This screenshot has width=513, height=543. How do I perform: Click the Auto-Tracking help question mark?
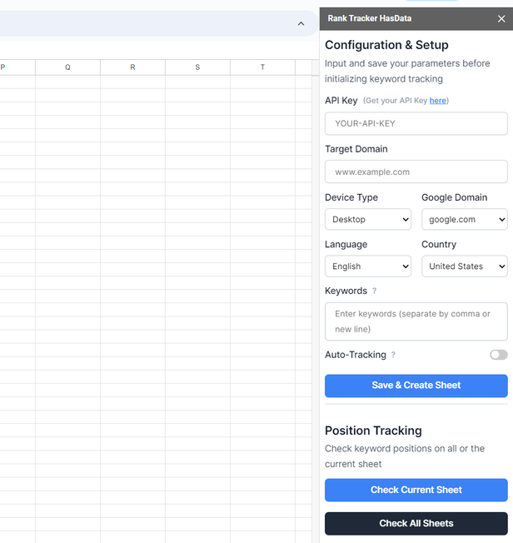click(x=393, y=355)
